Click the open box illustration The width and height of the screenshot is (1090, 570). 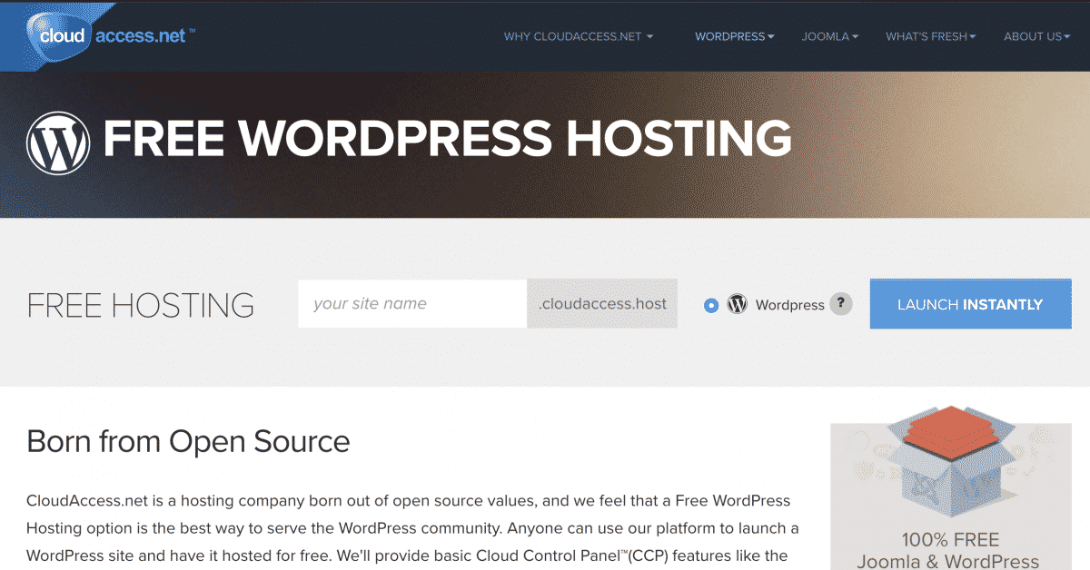click(x=950, y=463)
